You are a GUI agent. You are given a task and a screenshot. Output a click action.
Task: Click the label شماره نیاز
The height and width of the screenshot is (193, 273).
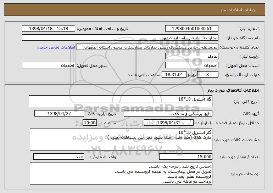(250, 29)
